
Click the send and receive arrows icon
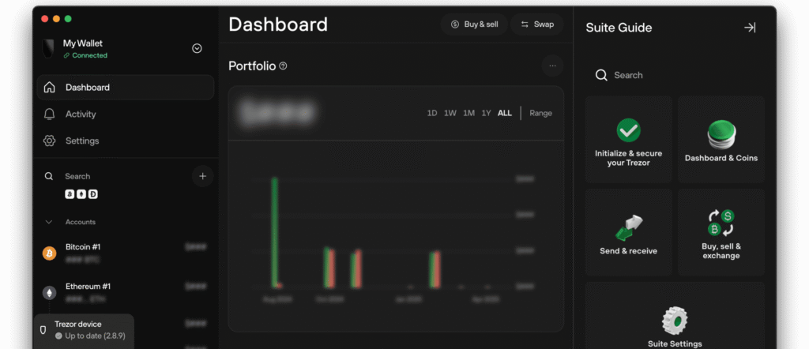pyautogui.click(x=628, y=228)
